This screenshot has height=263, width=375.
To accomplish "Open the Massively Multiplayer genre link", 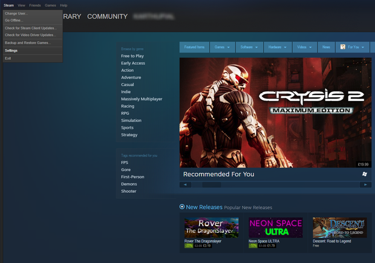I will click(x=142, y=99).
